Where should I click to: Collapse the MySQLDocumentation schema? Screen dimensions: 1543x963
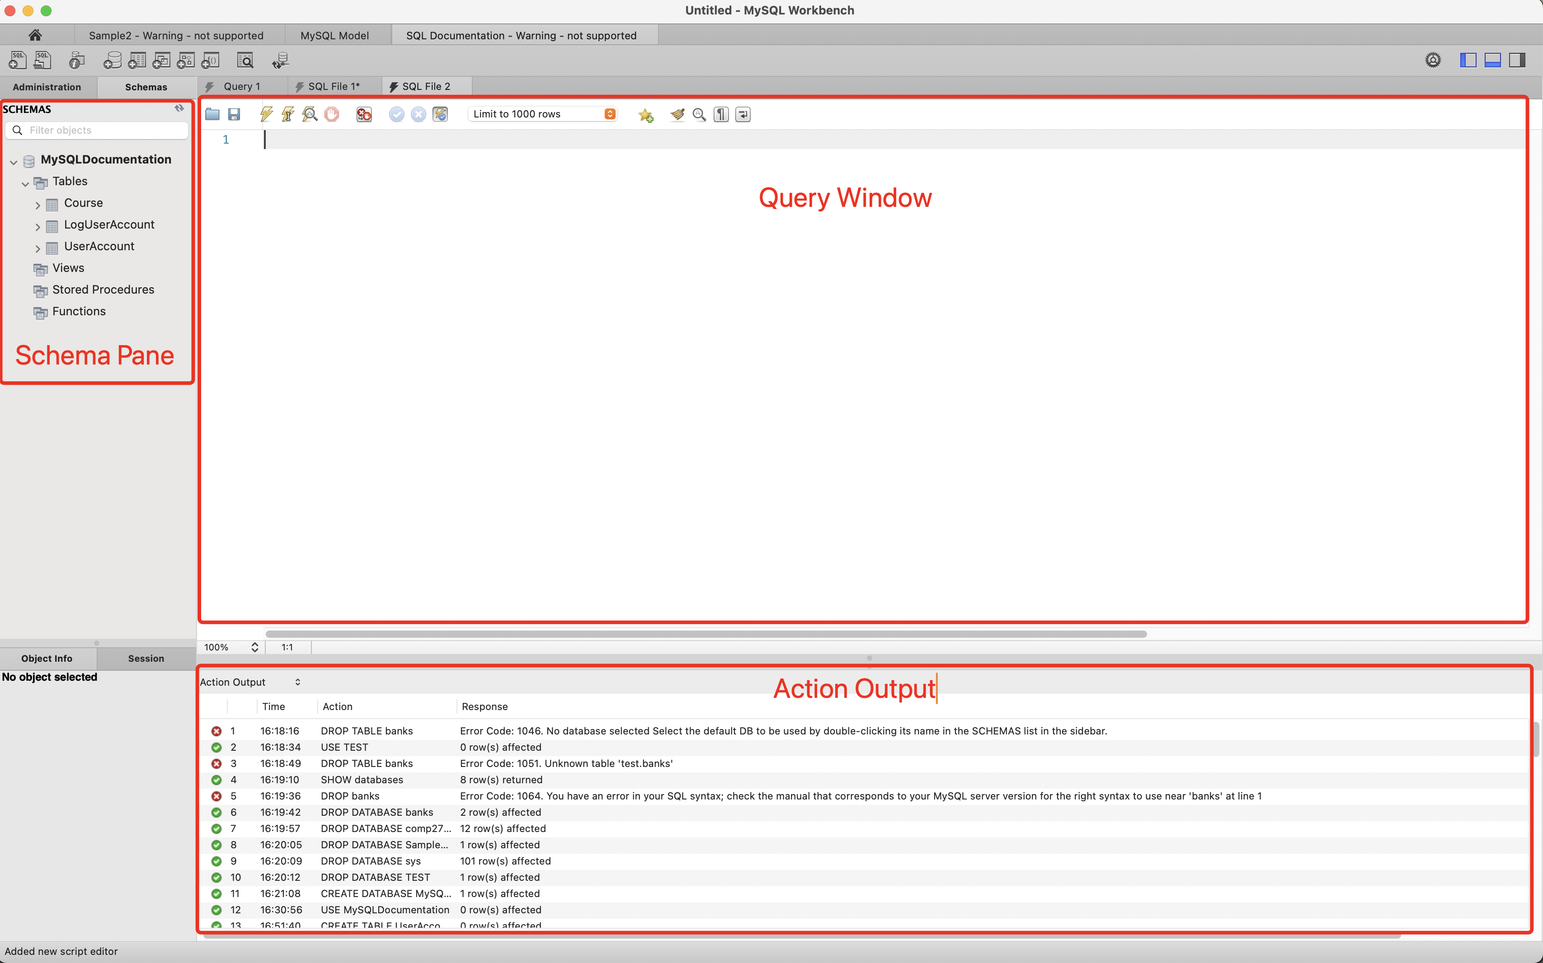click(x=14, y=163)
